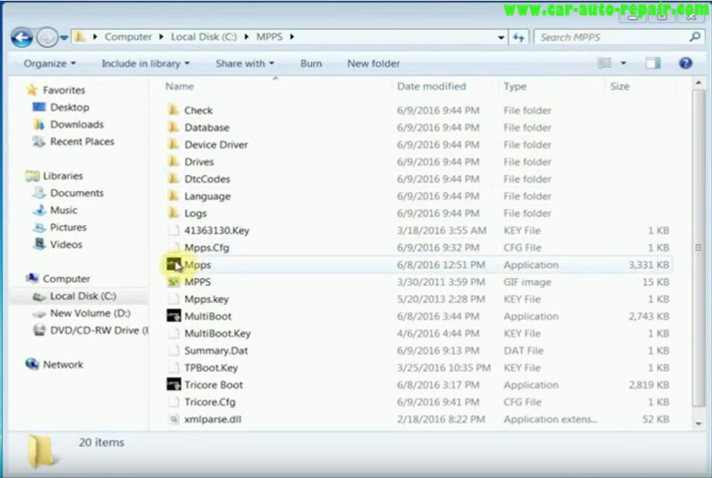Sort by Size column header

click(x=620, y=87)
